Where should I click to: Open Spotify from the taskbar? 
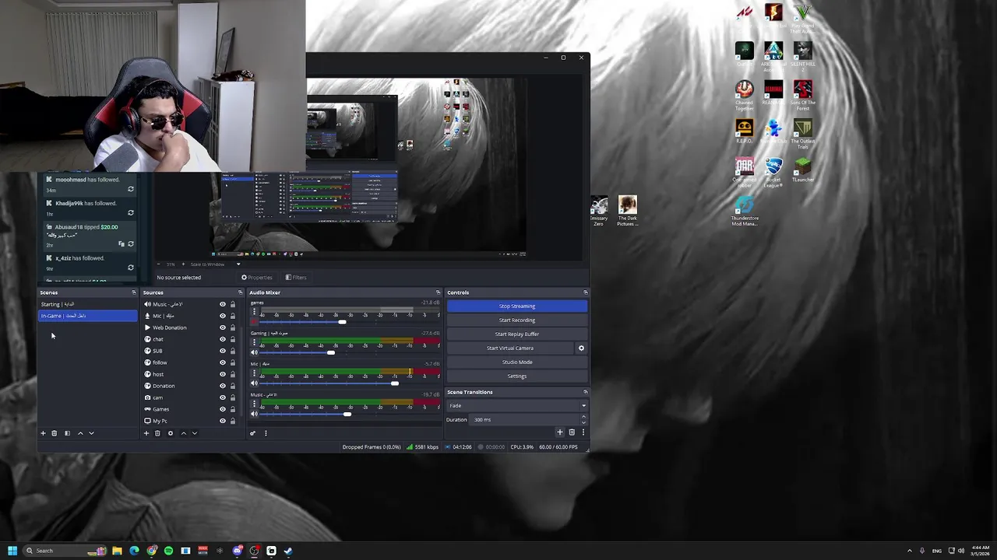click(168, 551)
